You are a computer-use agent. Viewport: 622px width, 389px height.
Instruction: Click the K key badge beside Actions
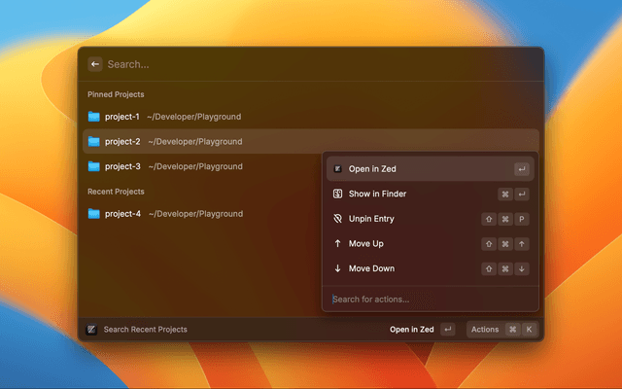point(529,330)
